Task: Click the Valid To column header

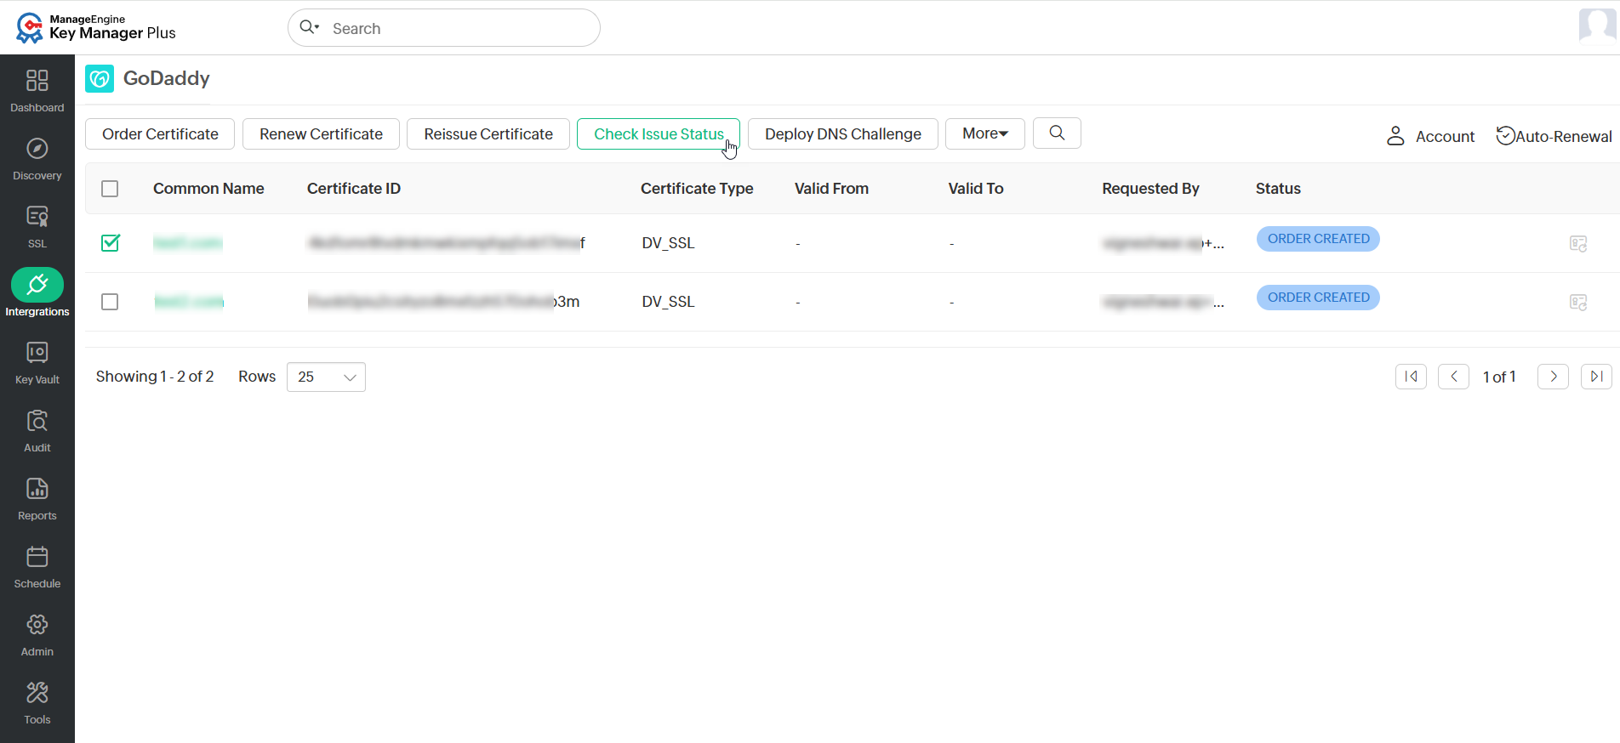Action: coord(976,189)
